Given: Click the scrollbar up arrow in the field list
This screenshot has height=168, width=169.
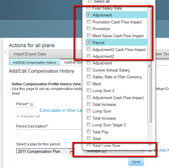Looking at the screenshot, I should pos(150,7).
